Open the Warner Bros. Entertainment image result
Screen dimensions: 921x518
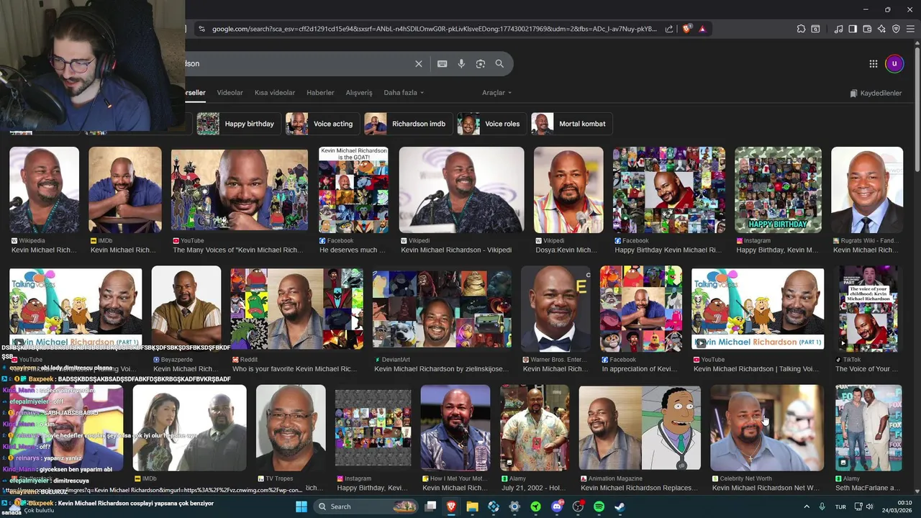(x=555, y=309)
